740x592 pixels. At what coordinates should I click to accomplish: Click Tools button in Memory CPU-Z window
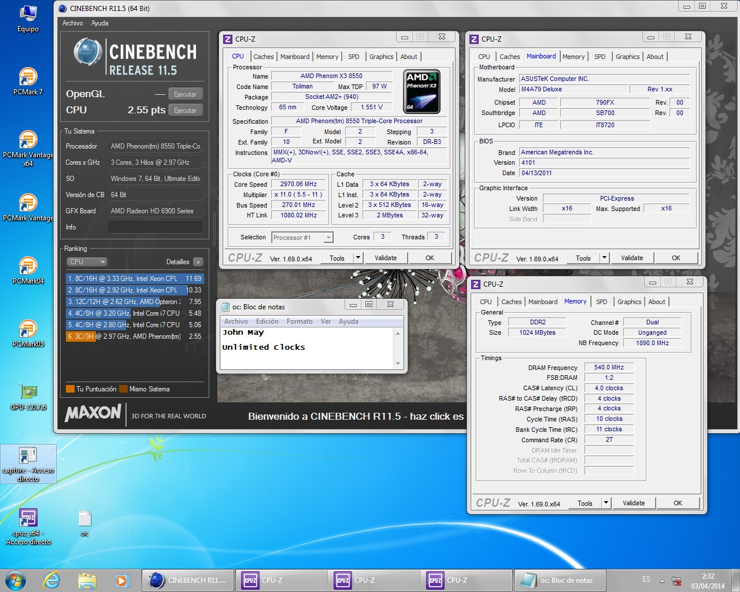[x=584, y=503]
